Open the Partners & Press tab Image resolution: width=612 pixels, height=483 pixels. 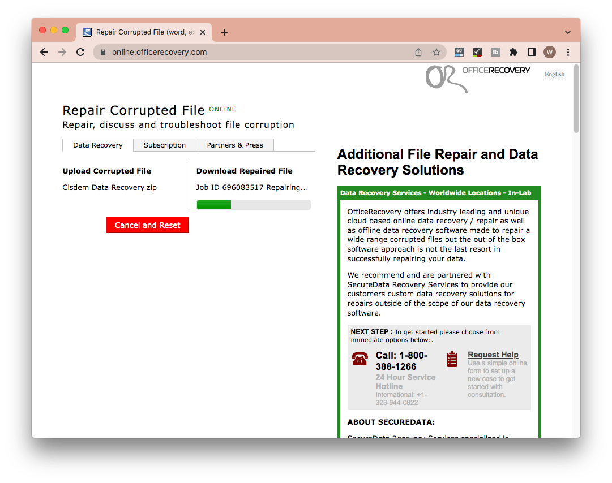point(235,145)
